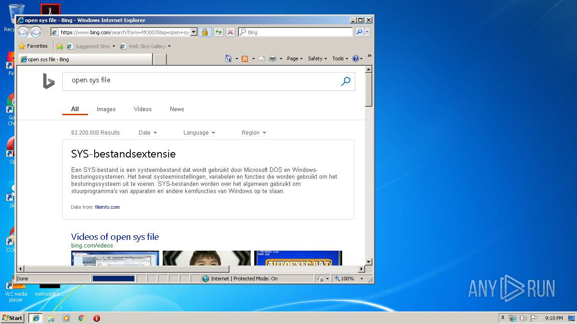Select the 'open sys file - Bing' tab

[x=85, y=59]
